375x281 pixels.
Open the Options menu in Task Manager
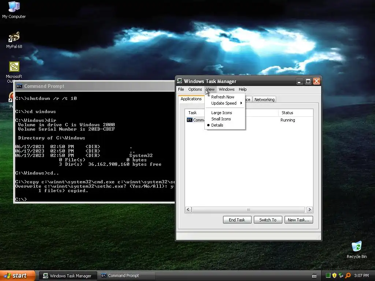[195, 89]
